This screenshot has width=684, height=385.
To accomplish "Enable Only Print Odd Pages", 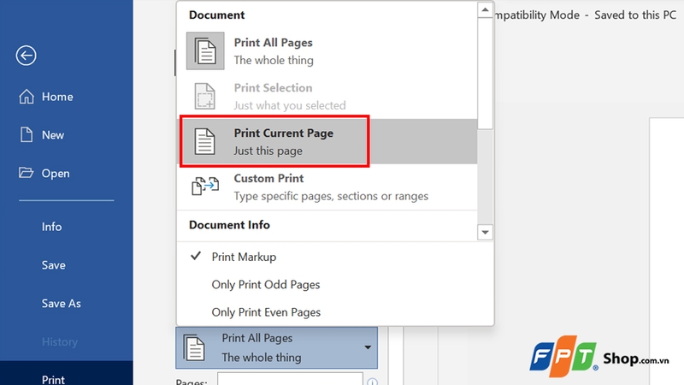I will tap(335, 285).
